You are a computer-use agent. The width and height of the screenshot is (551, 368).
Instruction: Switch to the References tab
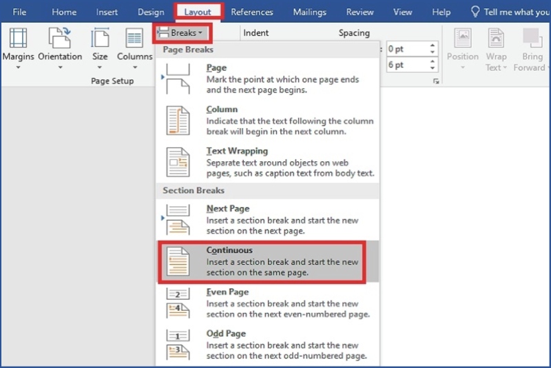point(251,12)
